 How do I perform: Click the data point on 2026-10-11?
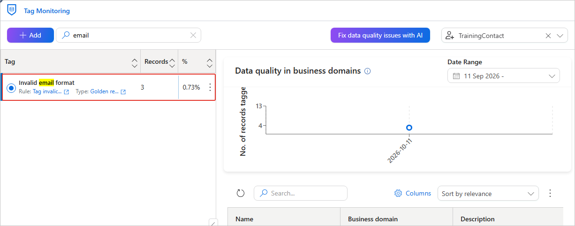click(409, 128)
